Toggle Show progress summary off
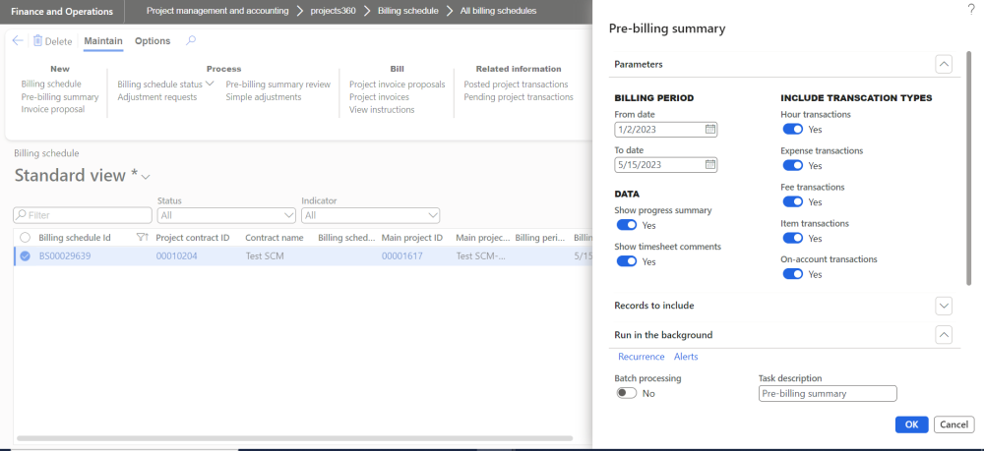 click(x=626, y=225)
